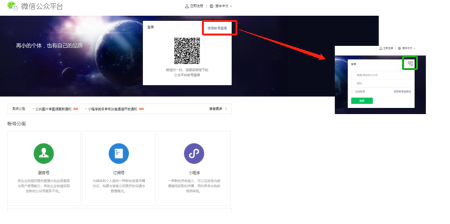Click the 找回帐号或密码 link
The height and width of the screenshot is (224, 450).
click(402, 92)
